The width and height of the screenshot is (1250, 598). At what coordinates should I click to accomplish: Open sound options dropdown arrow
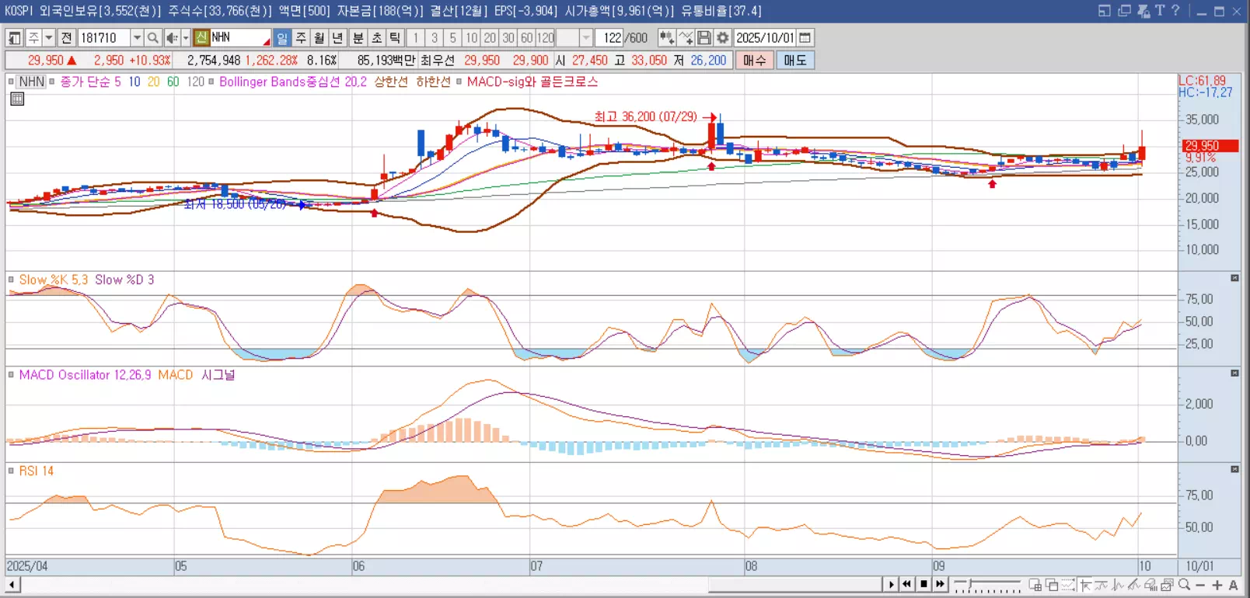pyautogui.click(x=185, y=37)
